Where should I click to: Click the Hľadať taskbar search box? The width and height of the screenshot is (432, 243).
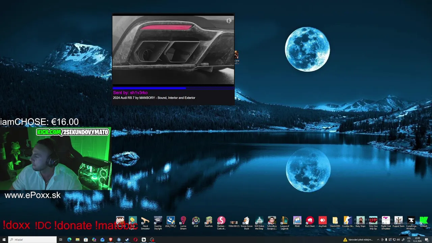[x=32, y=240]
